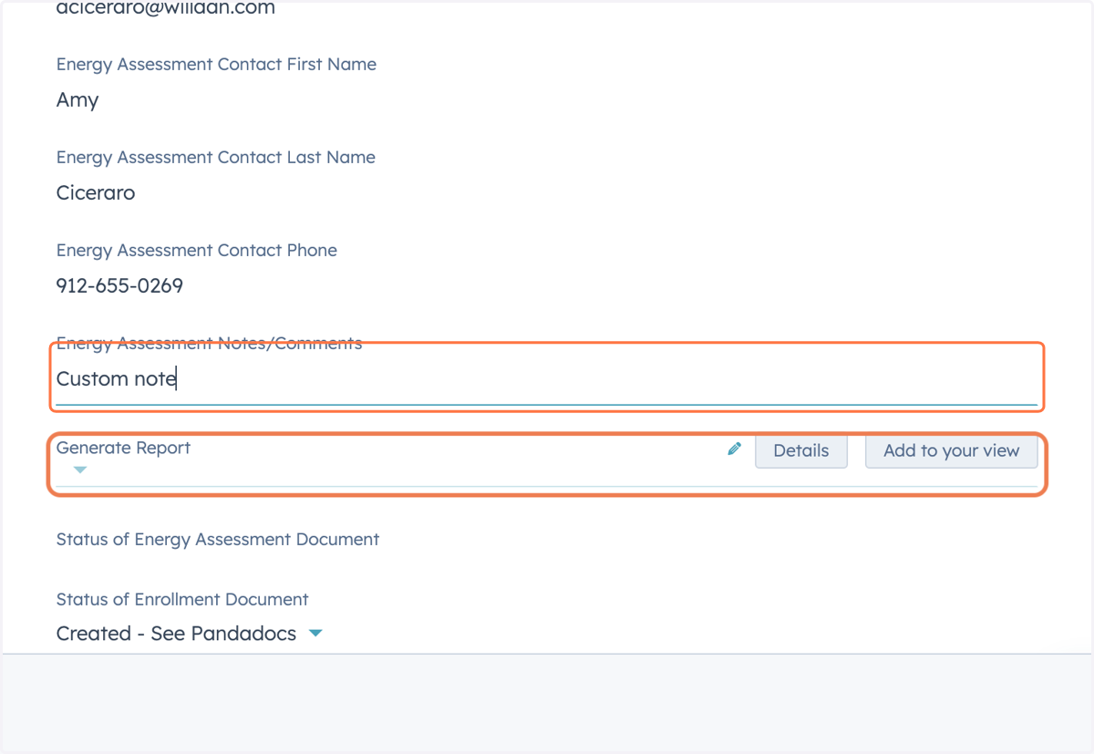Screen dimensions: 1094x754
Task: Click the Status of Energy Assessment Document label
Action: [x=218, y=540]
